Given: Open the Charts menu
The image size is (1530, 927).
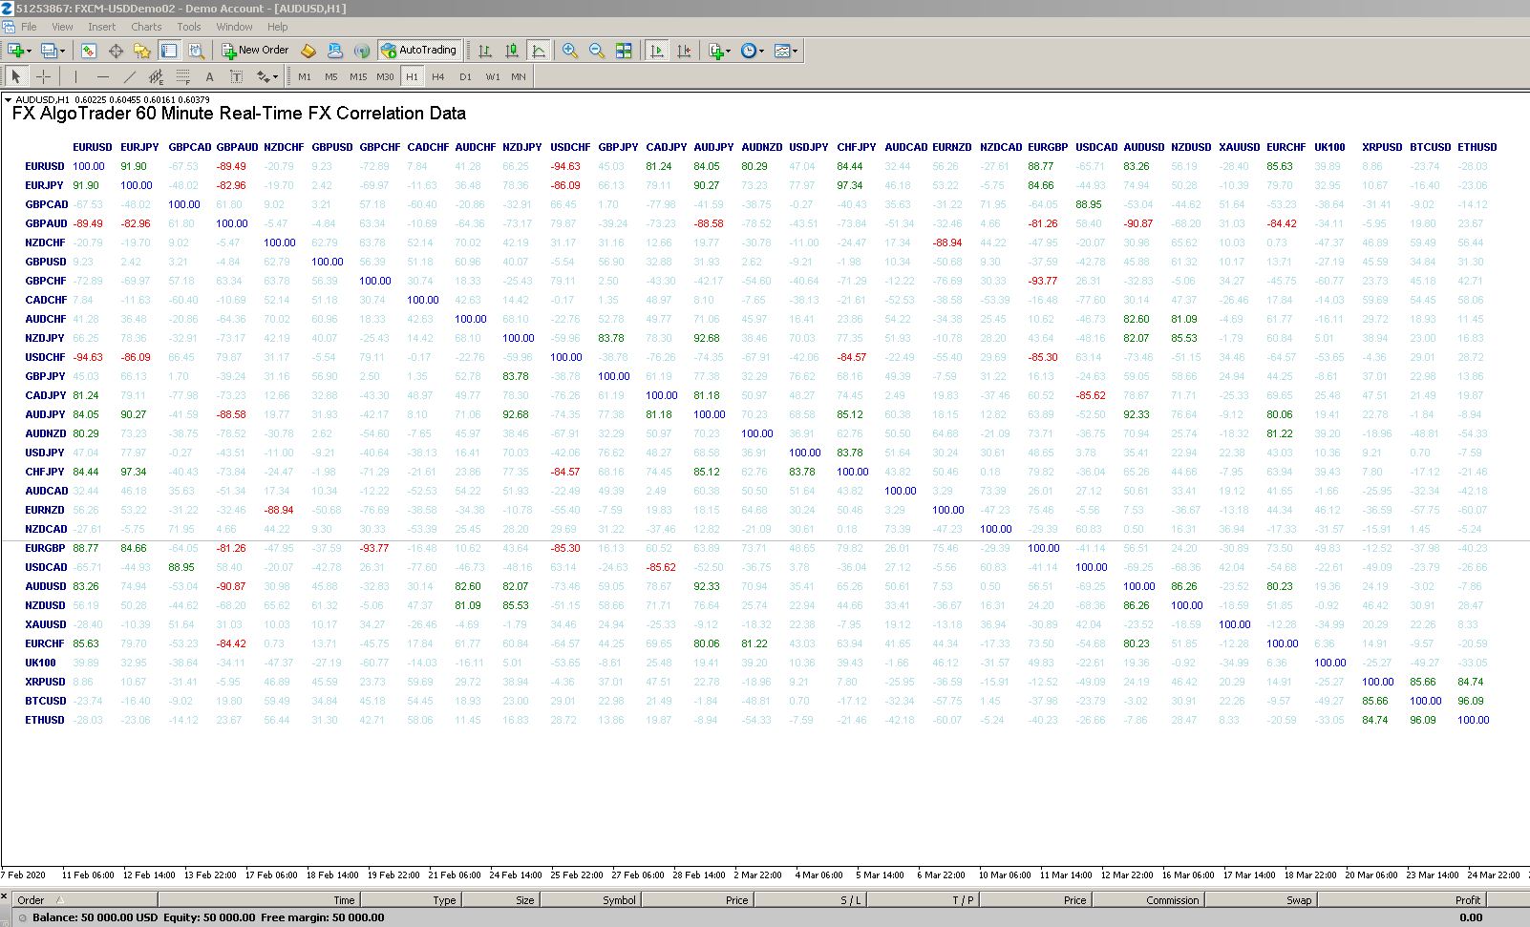Looking at the screenshot, I should point(146,27).
